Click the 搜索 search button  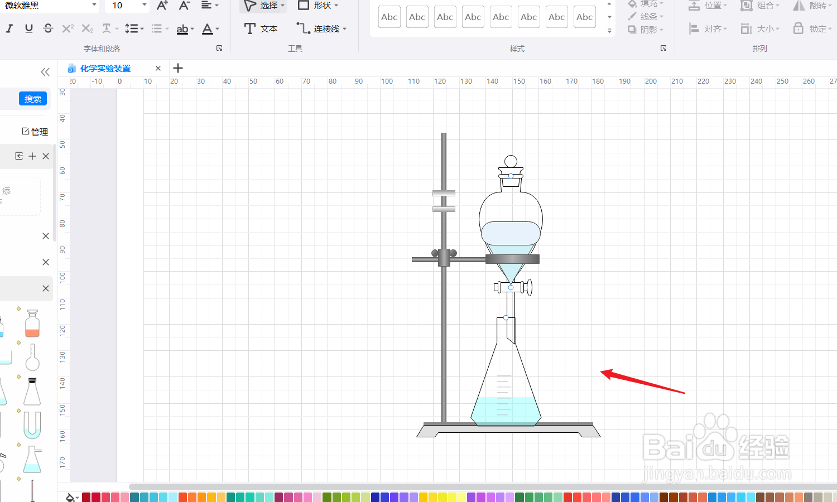[x=33, y=99]
